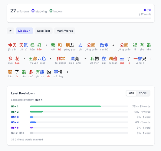Select the word 一會兒
161x151 pixels.
(140, 60)
